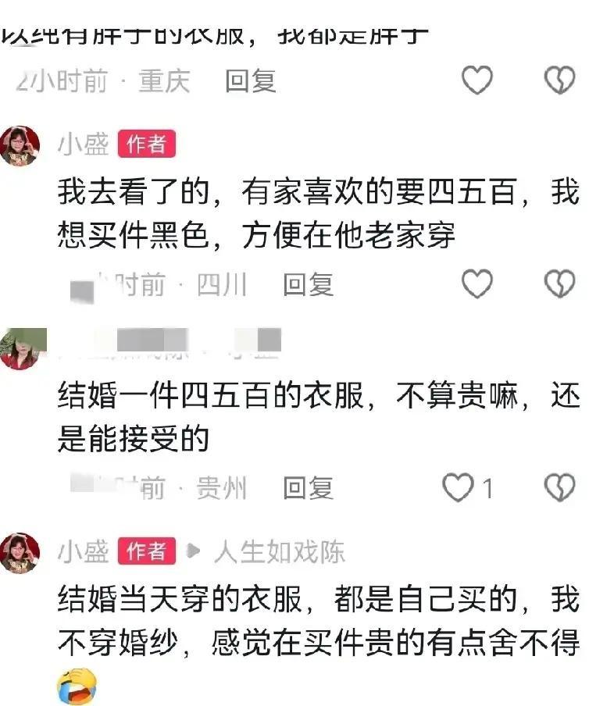Tap the red 作者 badge on first 小盛 comment
This screenshot has width=589, height=706.
pos(147,144)
